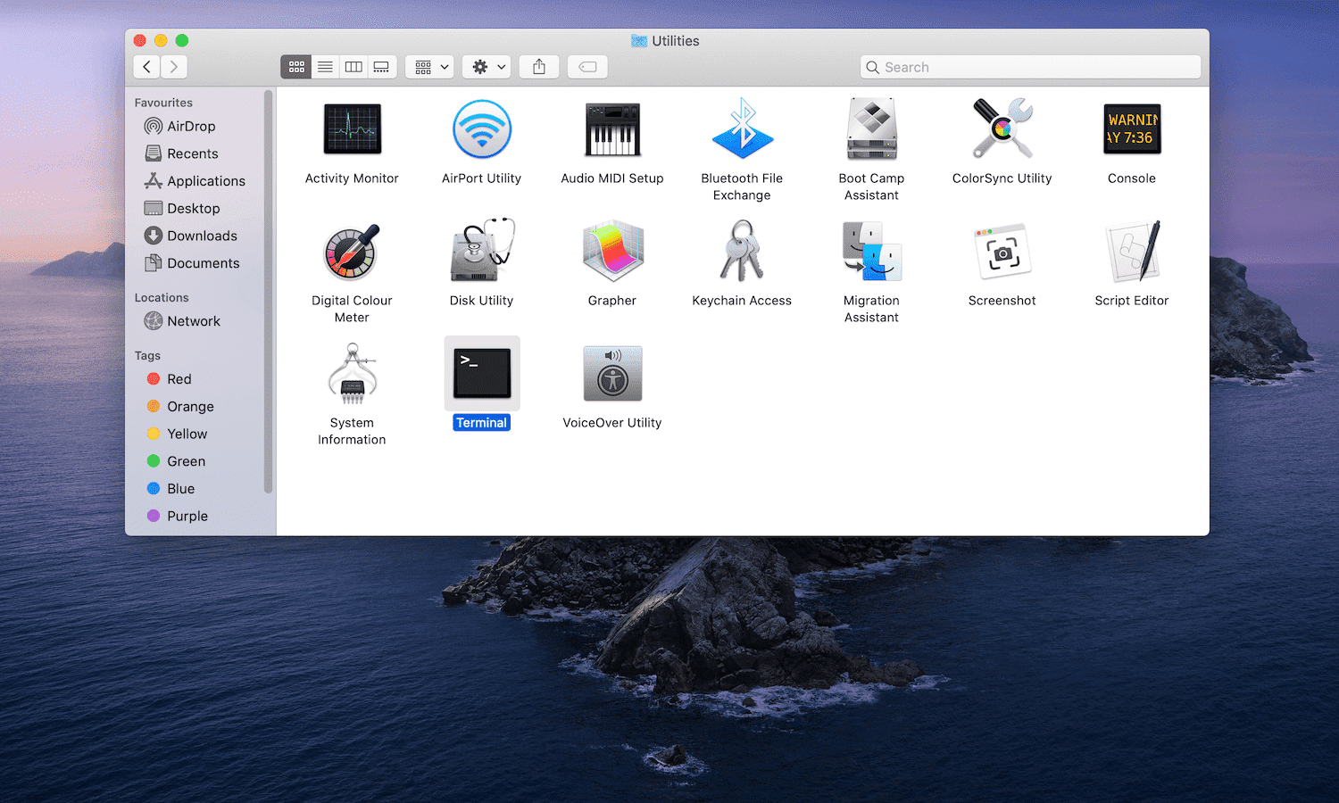1339x803 pixels.
Task: Switch to gallery view
Action: (x=382, y=66)
